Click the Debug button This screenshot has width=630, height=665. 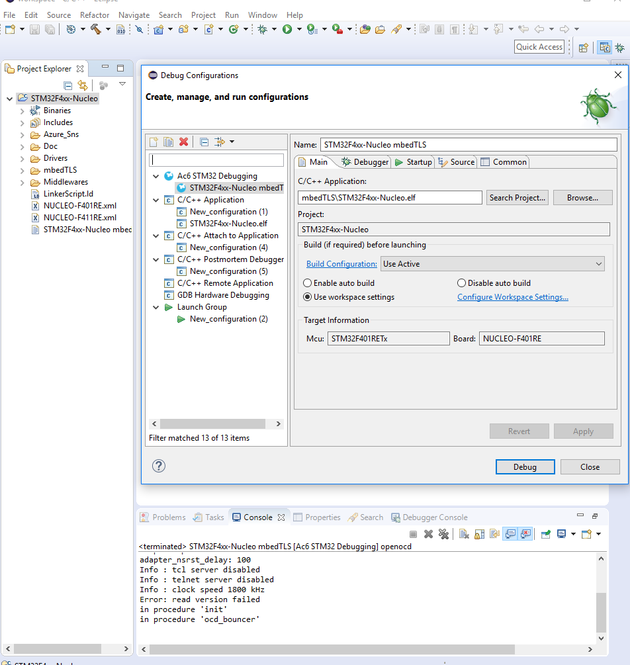point(525,466)
